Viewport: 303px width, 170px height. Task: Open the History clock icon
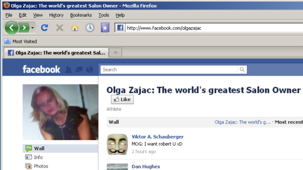click(x=90, y=28)
